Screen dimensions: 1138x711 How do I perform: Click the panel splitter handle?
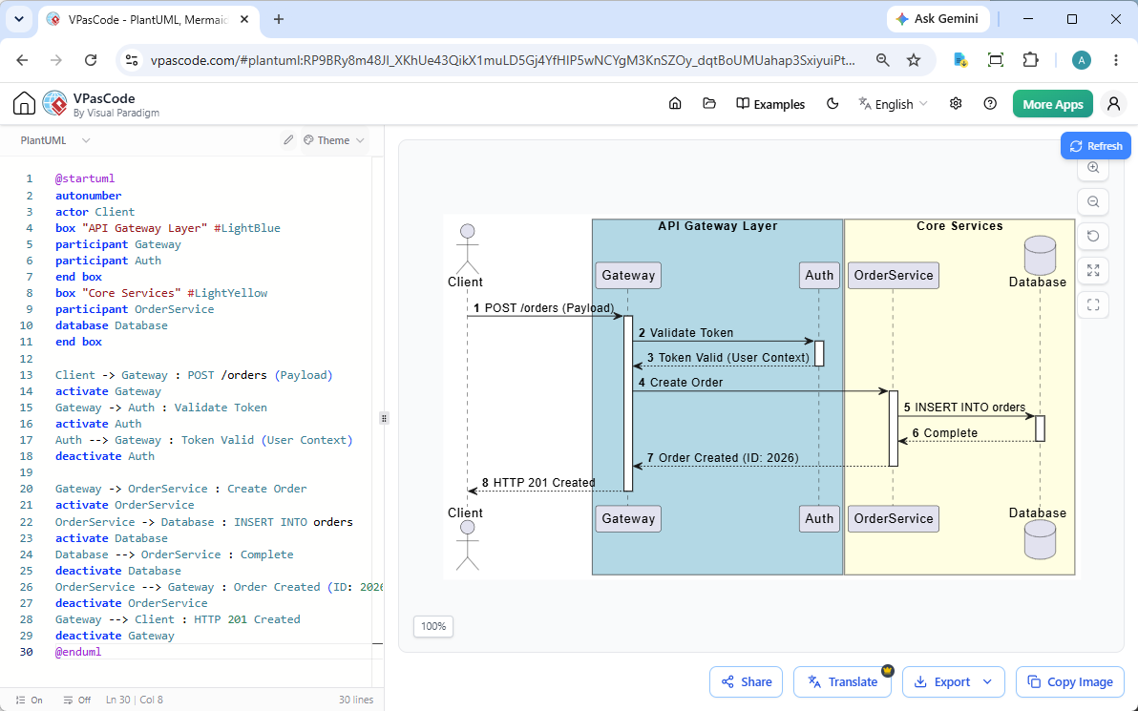(384, 418)
